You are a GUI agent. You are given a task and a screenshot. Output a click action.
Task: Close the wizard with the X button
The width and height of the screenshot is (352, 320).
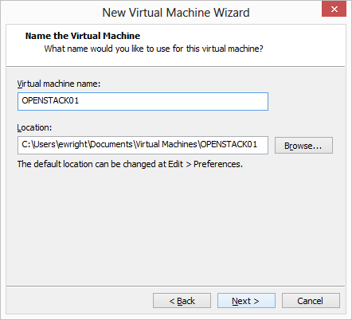[x=334, y=9]
